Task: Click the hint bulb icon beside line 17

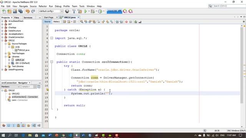Action: click(47, 90)
